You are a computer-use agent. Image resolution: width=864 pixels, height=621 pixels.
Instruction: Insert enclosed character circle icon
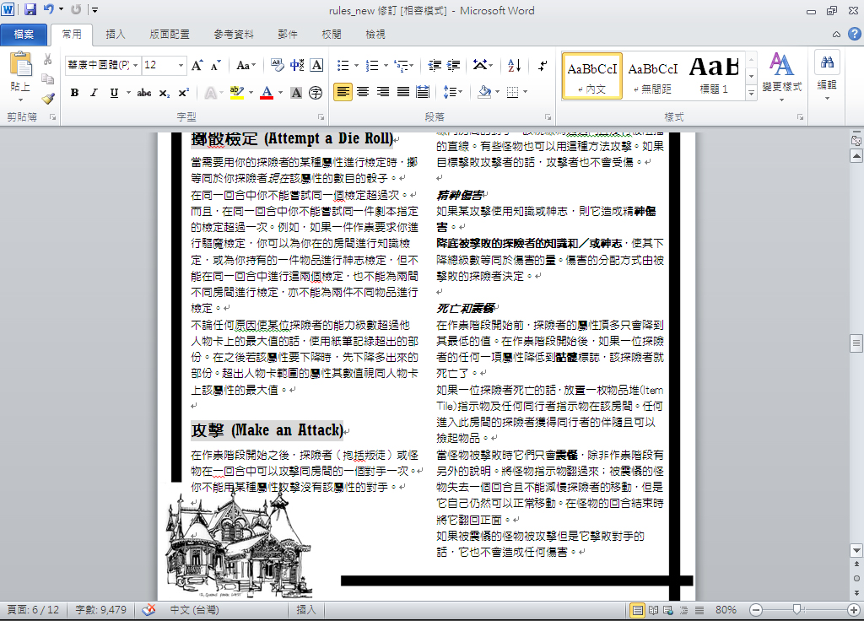point(316,93)
